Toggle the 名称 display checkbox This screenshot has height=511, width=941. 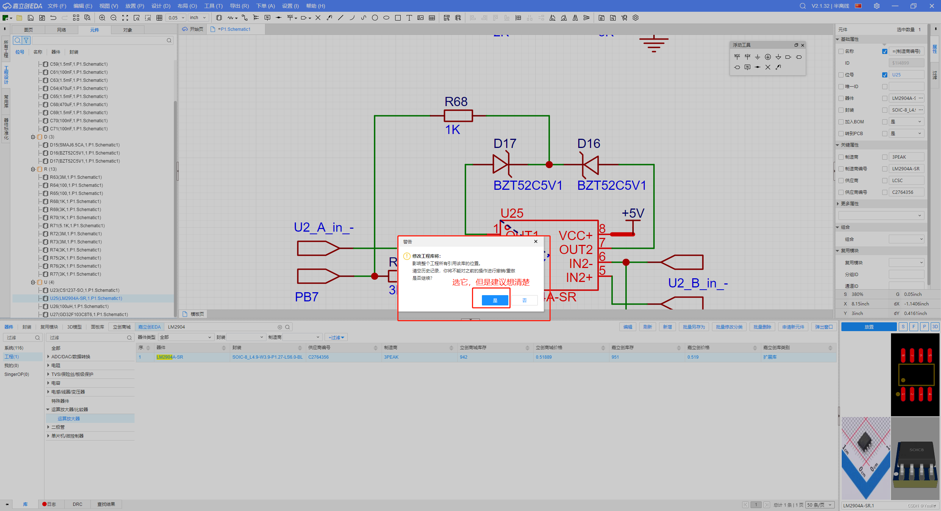(884, 51)
